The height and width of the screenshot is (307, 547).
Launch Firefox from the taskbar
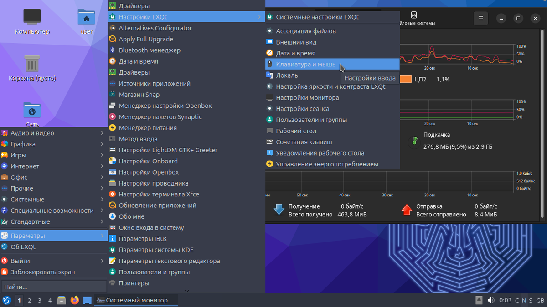click(x=74, y=300)
